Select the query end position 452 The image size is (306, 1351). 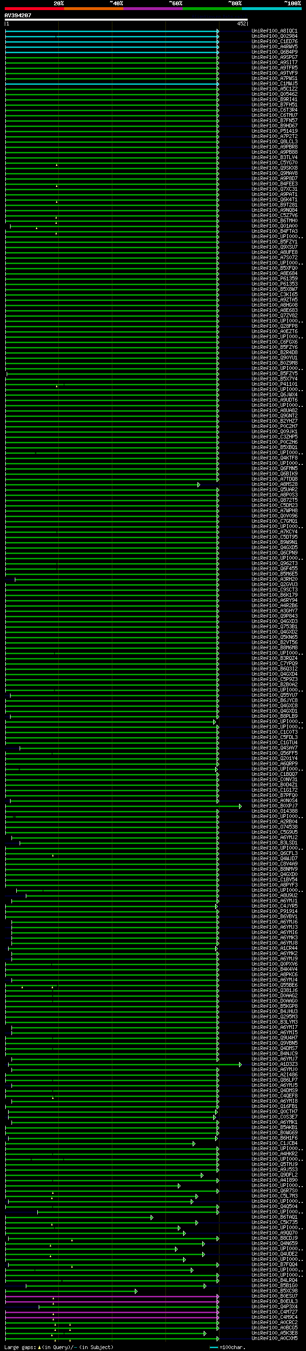(x=241, y=23)
